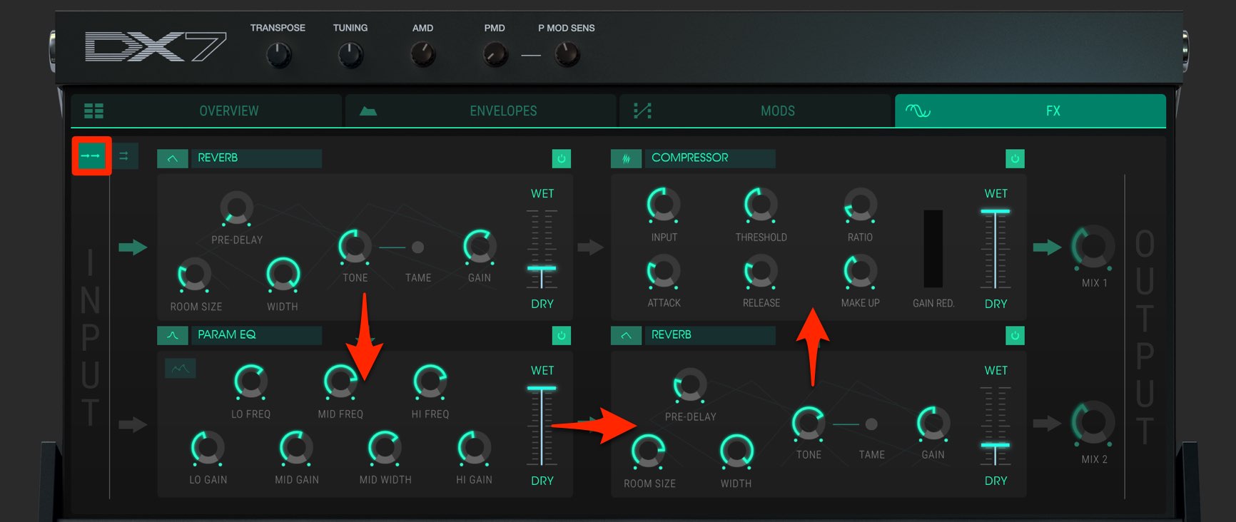Image resolution: width=1236 pixels, height=522 pixels.
Task: Select the parallel FX routing icon
Action: tap(124, 156)
